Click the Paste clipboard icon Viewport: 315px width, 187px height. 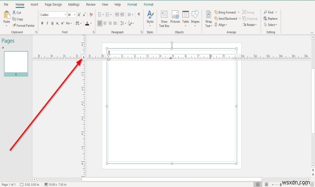tap(7, 15)
